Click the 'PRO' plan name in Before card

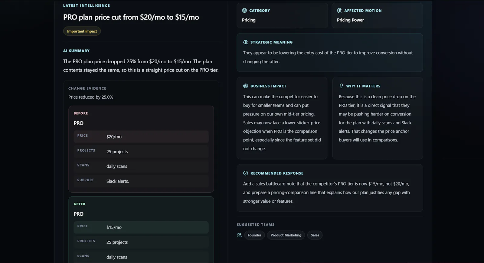click(78, 123)
